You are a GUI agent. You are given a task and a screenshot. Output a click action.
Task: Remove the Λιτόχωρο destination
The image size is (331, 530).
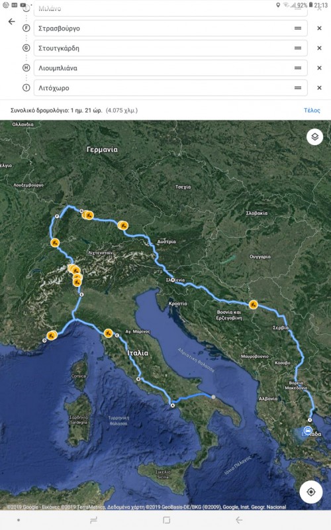319,88
